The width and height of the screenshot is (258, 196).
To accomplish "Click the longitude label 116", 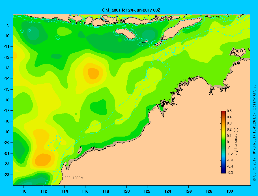I will coord(85,191).
